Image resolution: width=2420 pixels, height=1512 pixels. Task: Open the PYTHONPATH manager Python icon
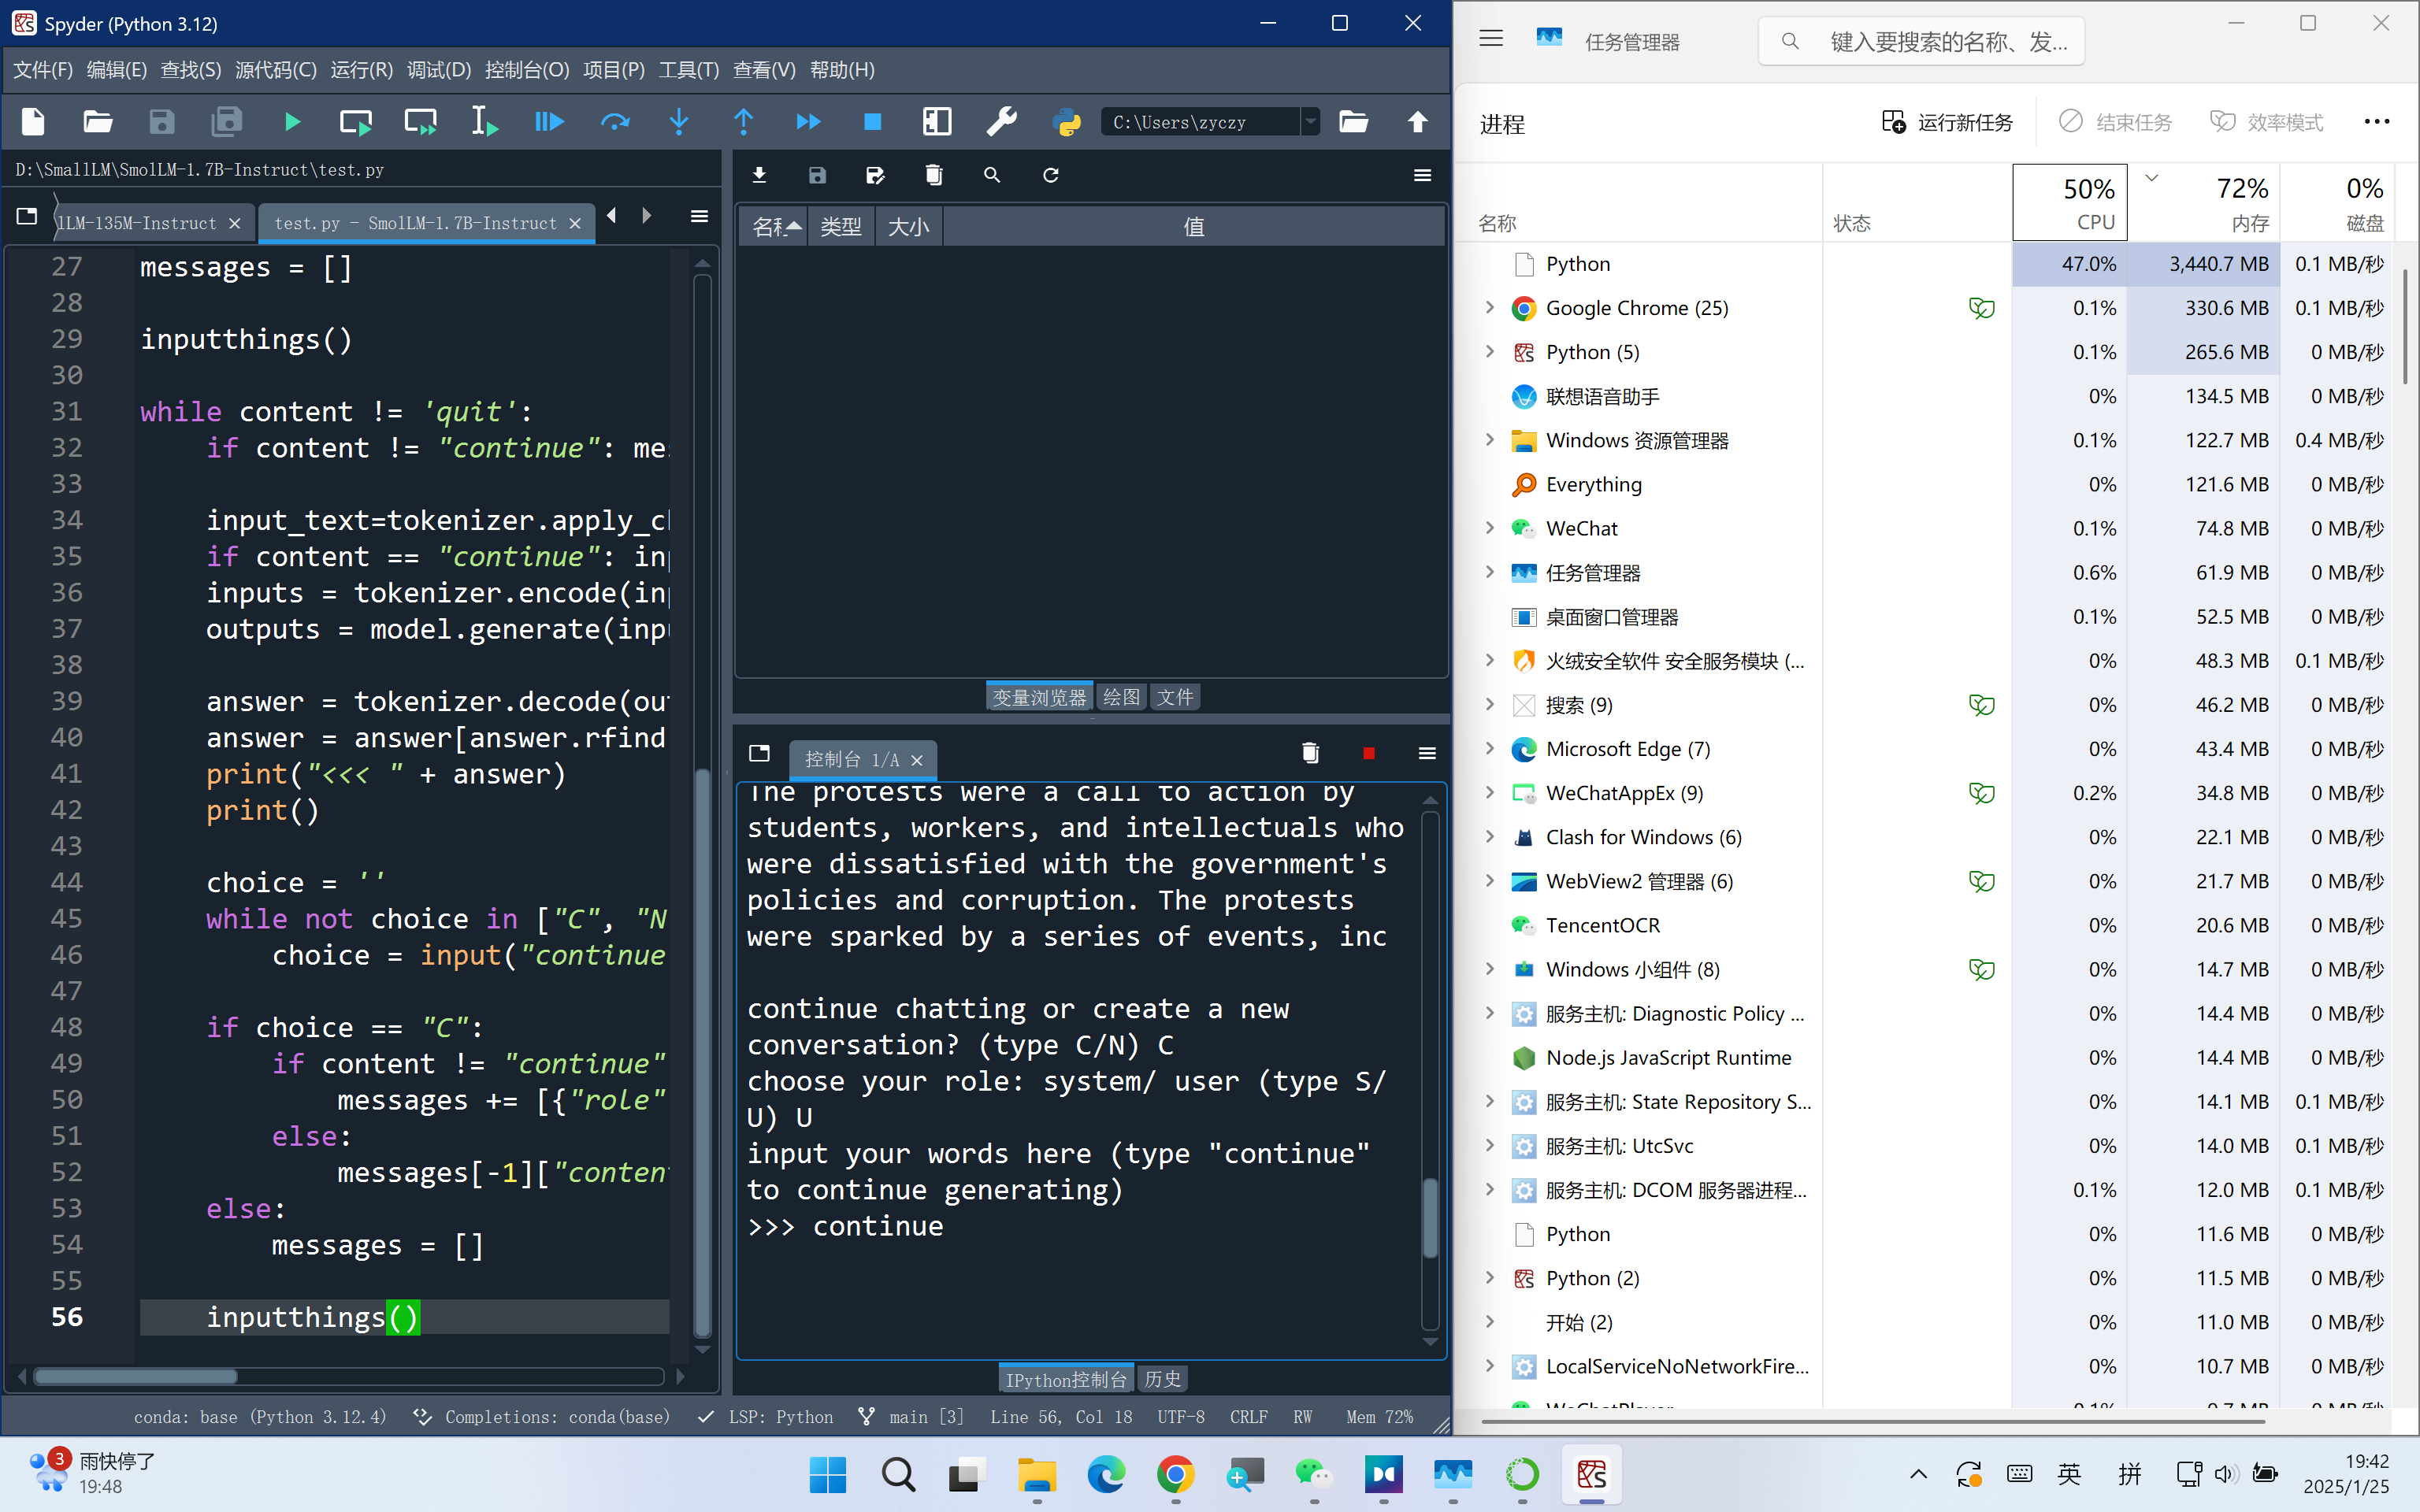tap(1067, 122)
